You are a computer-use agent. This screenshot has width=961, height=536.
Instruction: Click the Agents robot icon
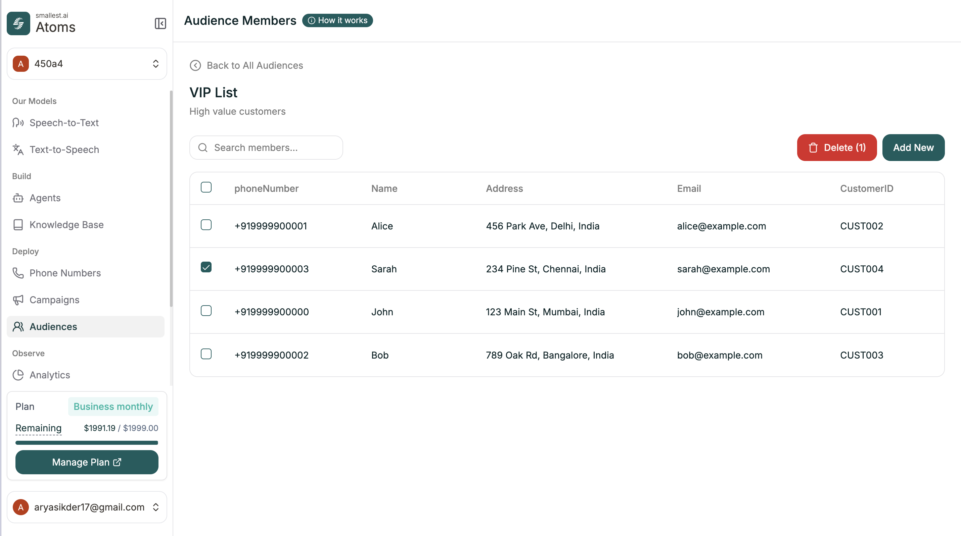click(x=18, y=198)
